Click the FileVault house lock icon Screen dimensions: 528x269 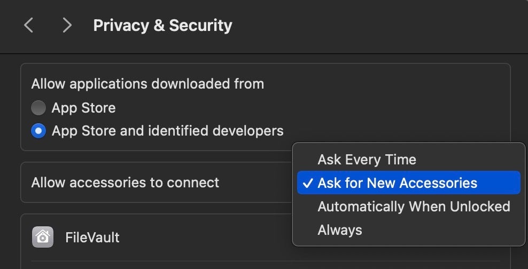coord(42,237)
